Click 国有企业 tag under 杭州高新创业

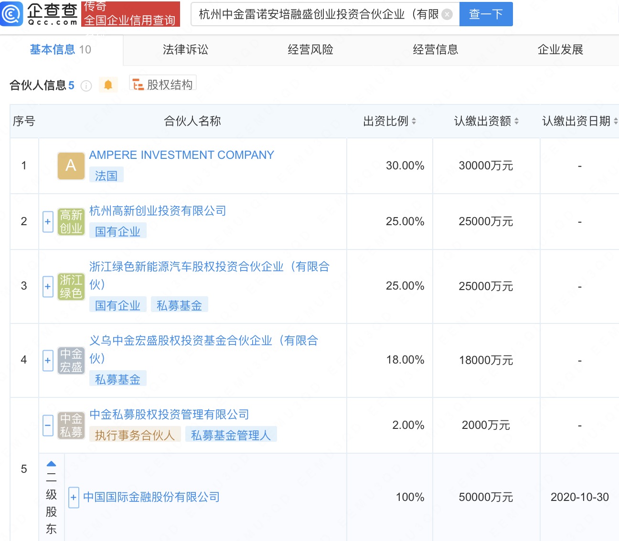tap(117, 231)
